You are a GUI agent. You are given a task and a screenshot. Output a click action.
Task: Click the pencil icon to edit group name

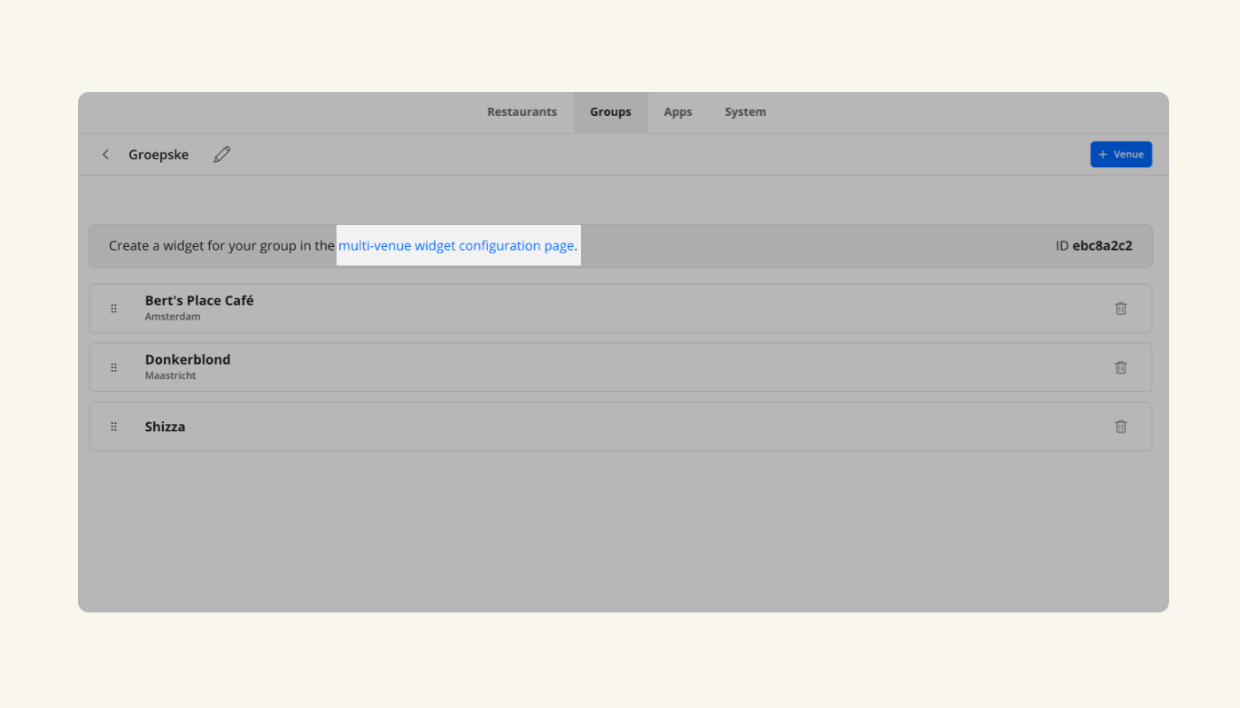[222, 155]
